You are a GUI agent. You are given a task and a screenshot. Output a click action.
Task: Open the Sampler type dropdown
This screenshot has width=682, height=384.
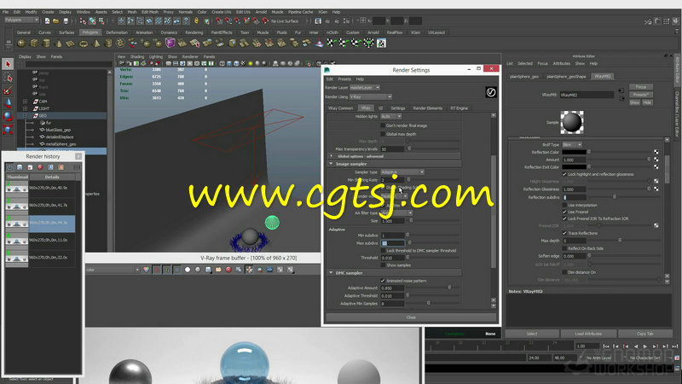click(402, 172)
